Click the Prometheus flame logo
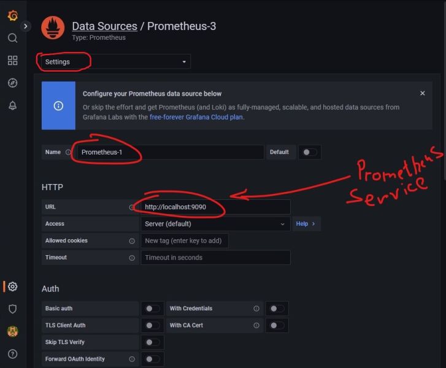This screenshot has height=368, width=446. tap(53, 28)
